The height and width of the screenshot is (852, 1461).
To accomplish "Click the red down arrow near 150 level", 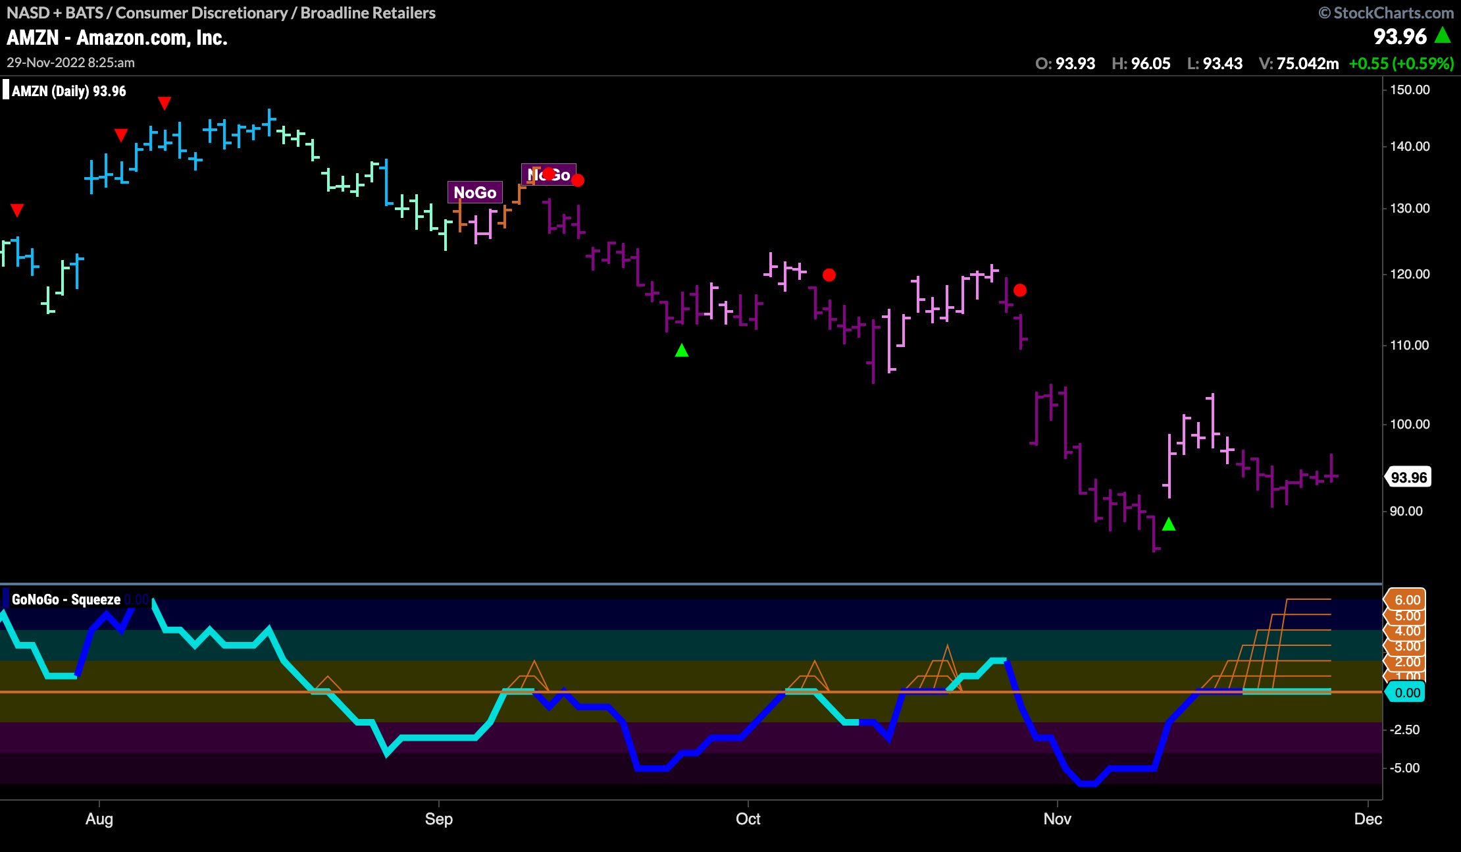I will 165,103.
